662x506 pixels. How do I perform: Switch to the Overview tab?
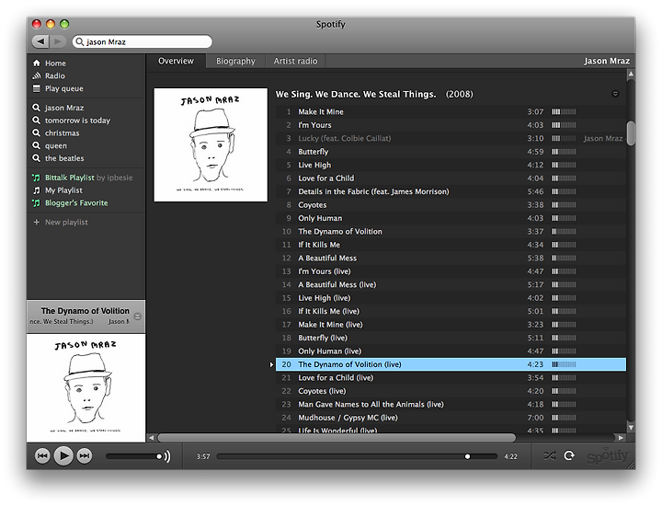(x=176, y=61)
